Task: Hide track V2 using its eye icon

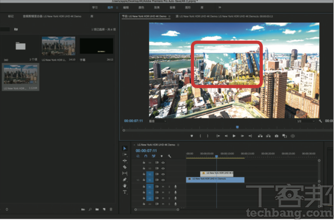Action: tap(163, 174)
